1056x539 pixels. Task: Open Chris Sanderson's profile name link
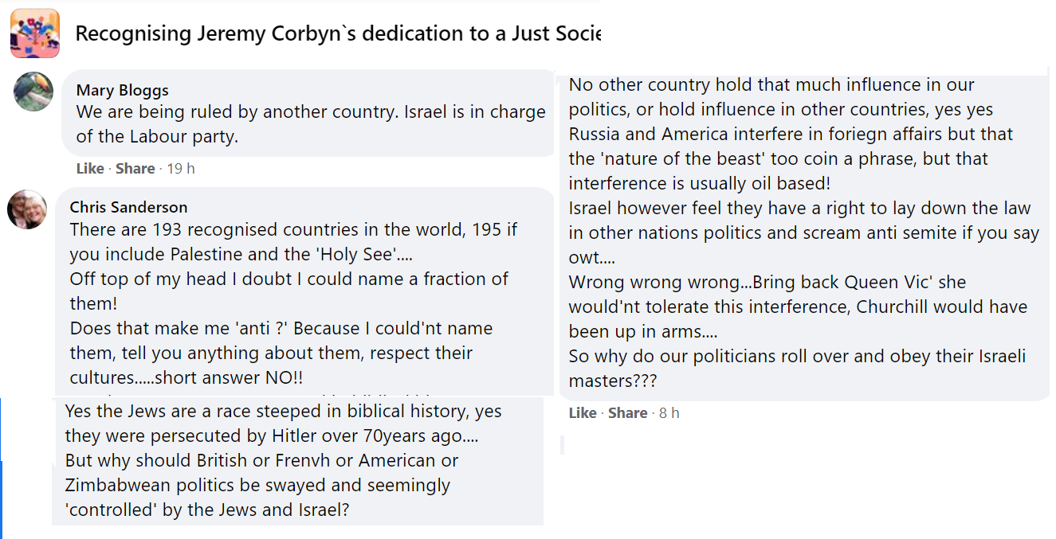[x=128, y=207]
